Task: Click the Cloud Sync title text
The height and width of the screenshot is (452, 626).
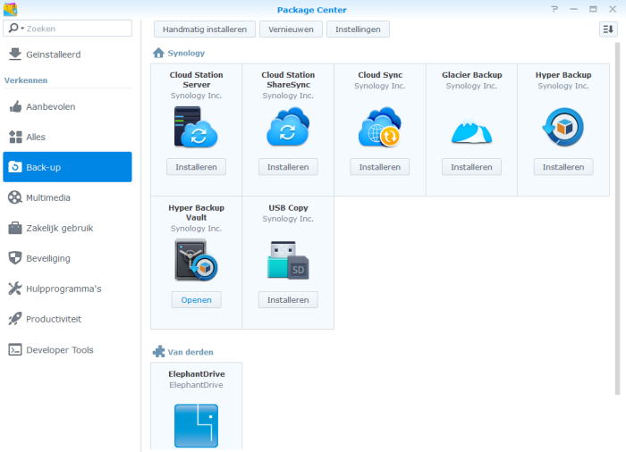Action: click(380, 75)
